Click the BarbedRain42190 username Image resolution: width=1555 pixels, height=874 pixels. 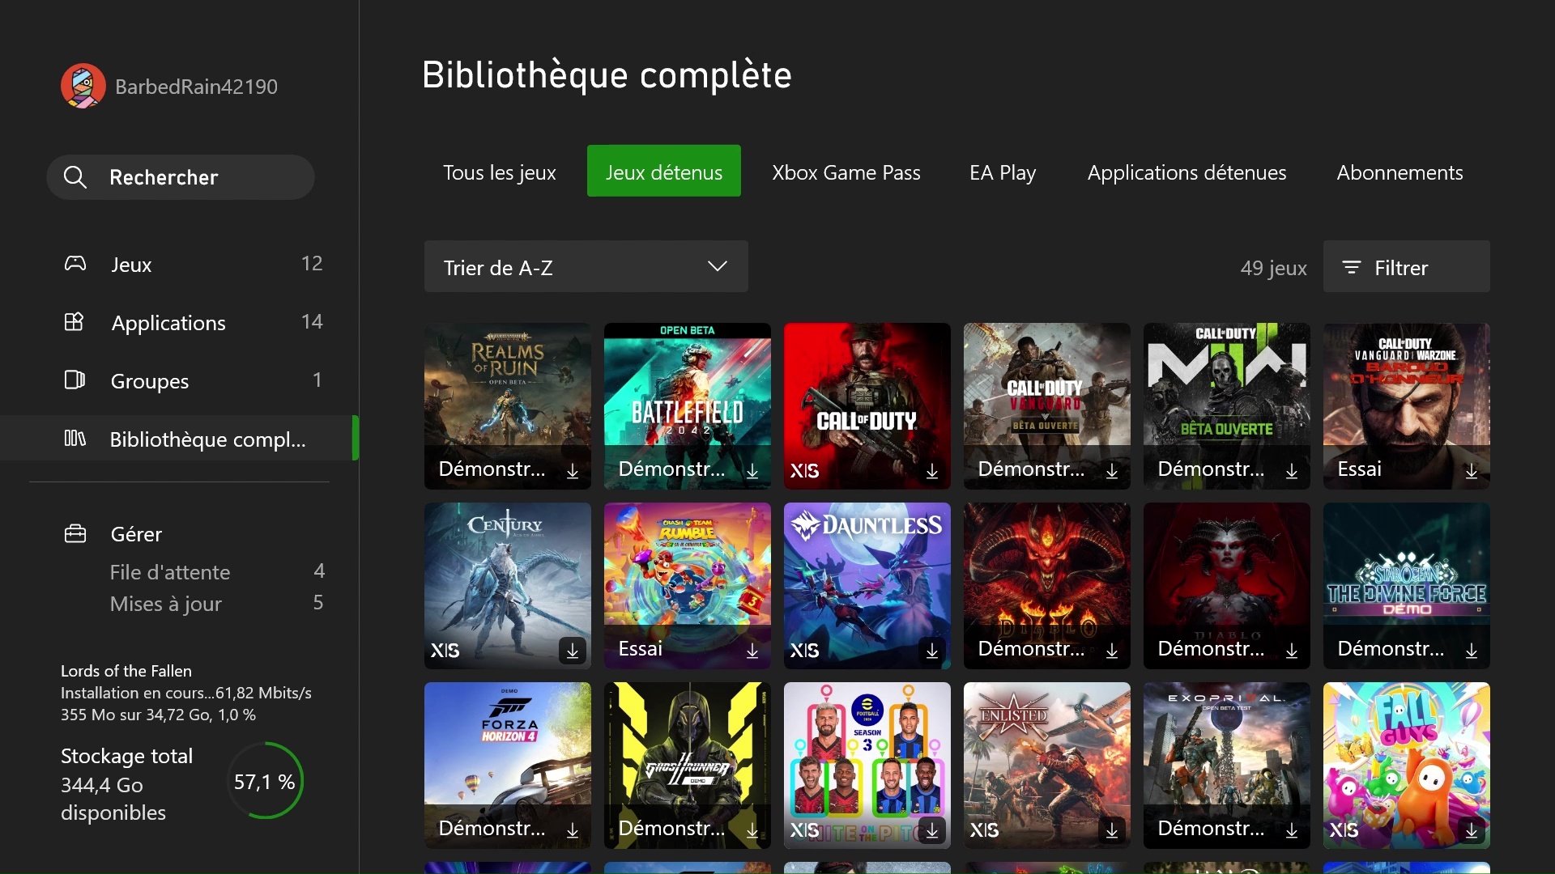pyautogui.click(x=196, y=87)
